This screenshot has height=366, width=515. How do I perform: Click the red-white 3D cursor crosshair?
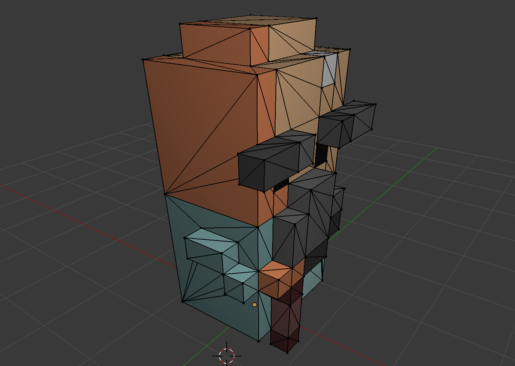tap(227, 355)
